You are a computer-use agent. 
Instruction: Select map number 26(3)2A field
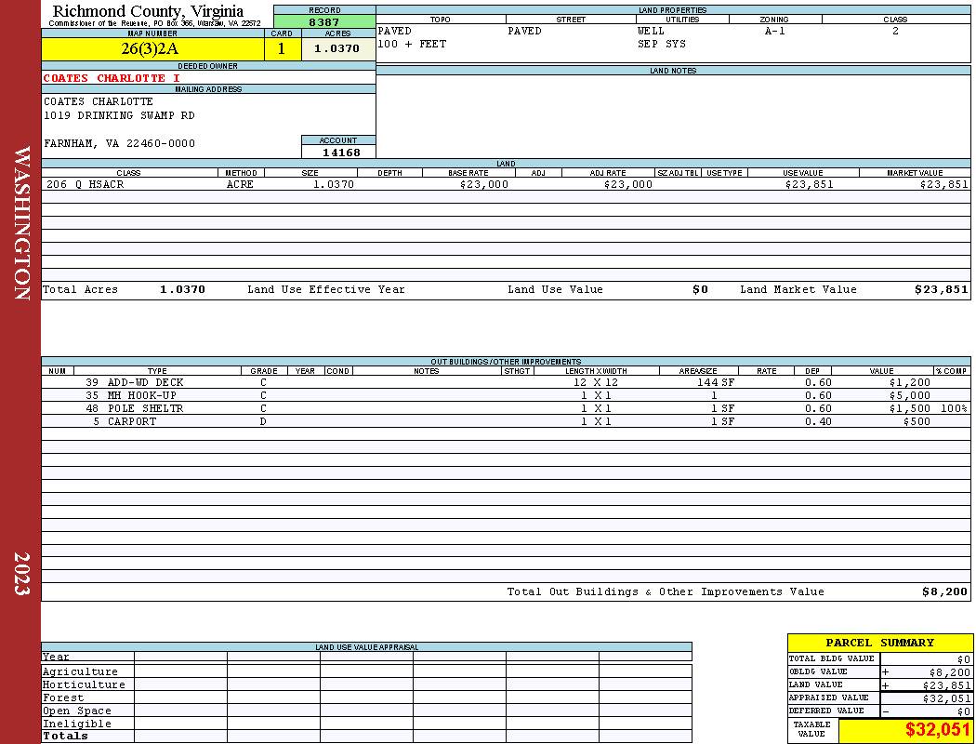152,49
